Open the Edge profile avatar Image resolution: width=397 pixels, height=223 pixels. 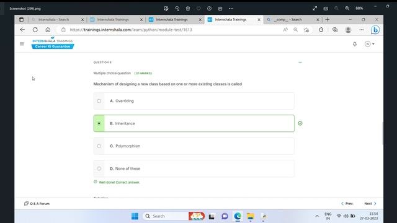coord(348,30)
